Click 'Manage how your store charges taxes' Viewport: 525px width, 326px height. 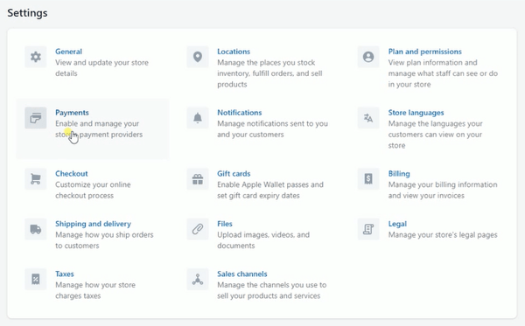[95, 290]
